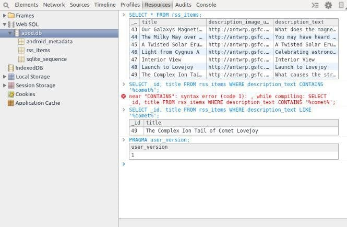This screenshot has height=227, width=347.
Task: Expand the Frames tree node
Action: click(5, 16)
